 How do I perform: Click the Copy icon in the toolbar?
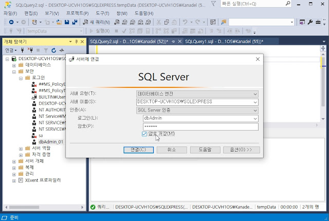point(167,22)
